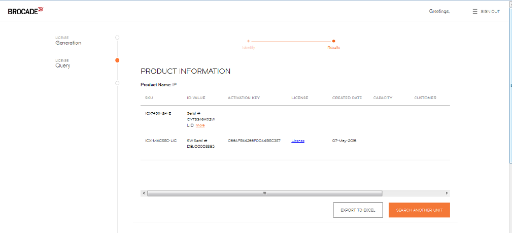Click the Greetings text in header
This screenshot has width=512, height=233.
(x=439, y=12)
